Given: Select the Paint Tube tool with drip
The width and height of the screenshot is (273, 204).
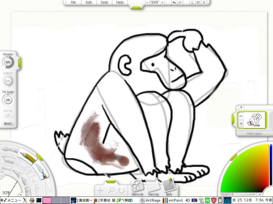Looking at the screenshot, I should coord(6,169).
